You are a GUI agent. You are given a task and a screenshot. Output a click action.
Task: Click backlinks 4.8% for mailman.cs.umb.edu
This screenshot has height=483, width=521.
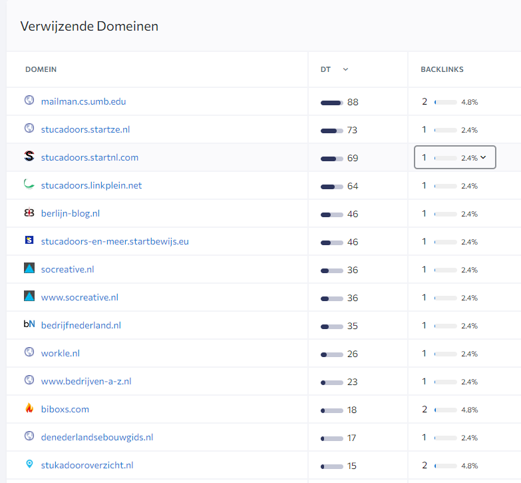(470, 102)
